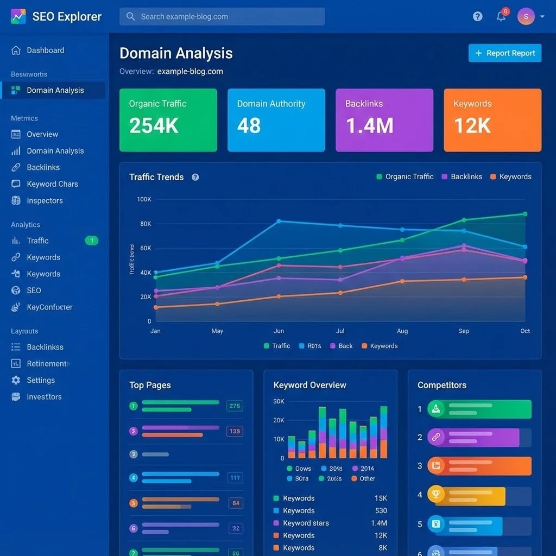Click the Report Report button
The height and width of the screenshot is (556, 556).
coord(504,53)
